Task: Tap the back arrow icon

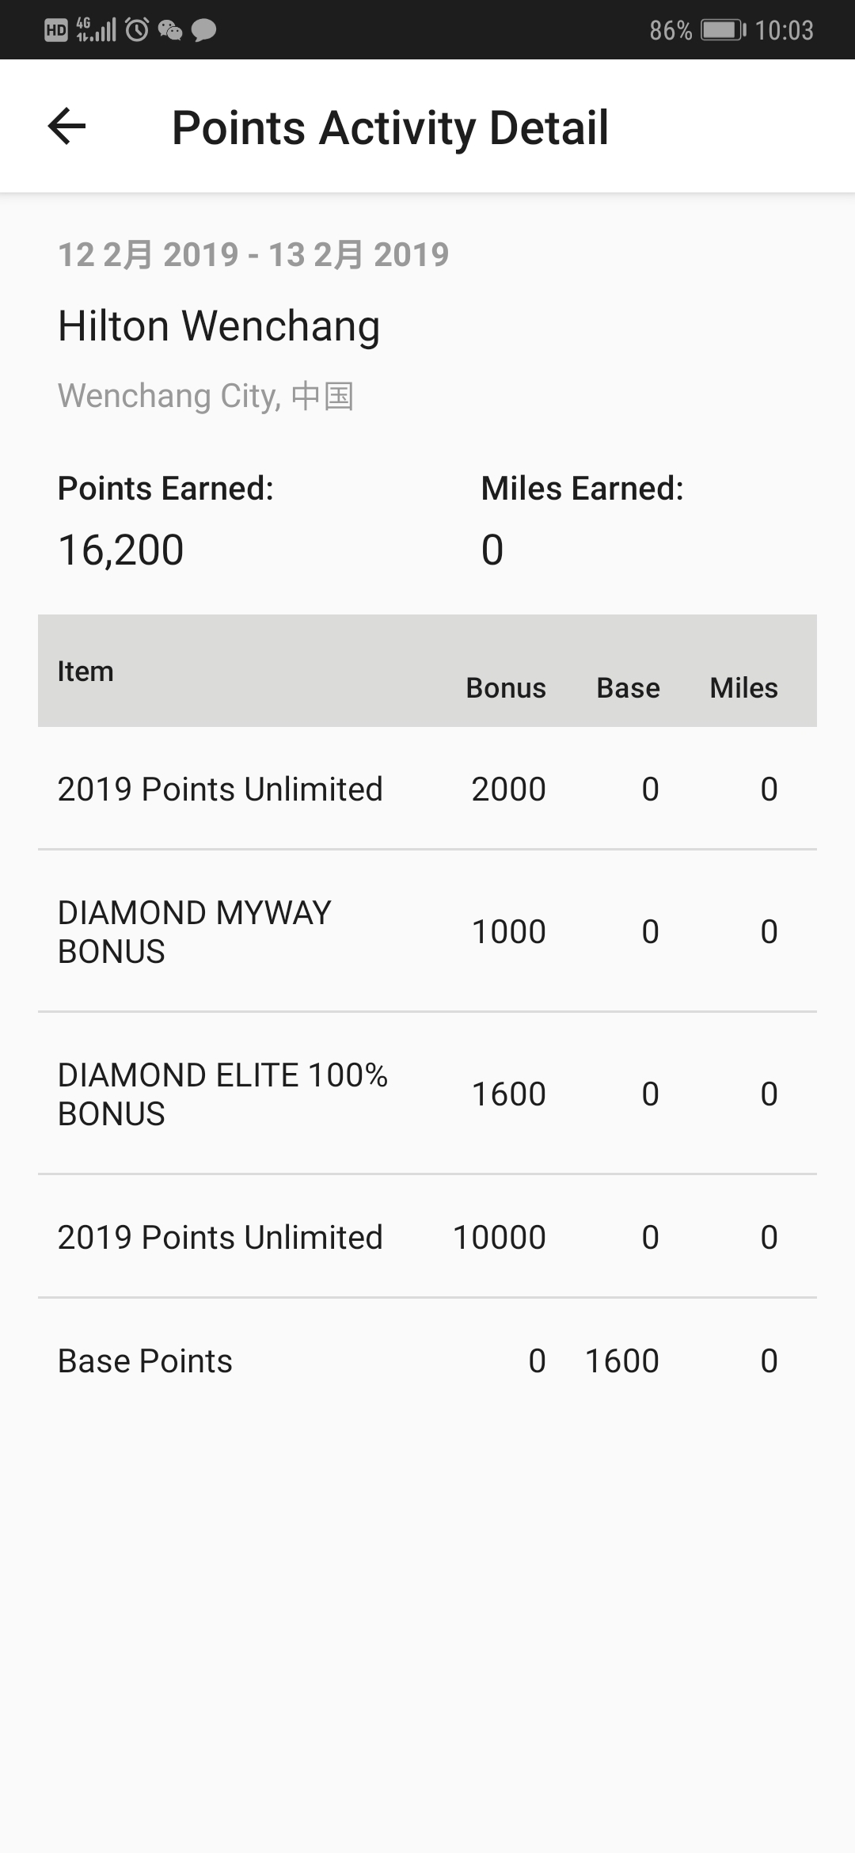Action: [66, 127]
